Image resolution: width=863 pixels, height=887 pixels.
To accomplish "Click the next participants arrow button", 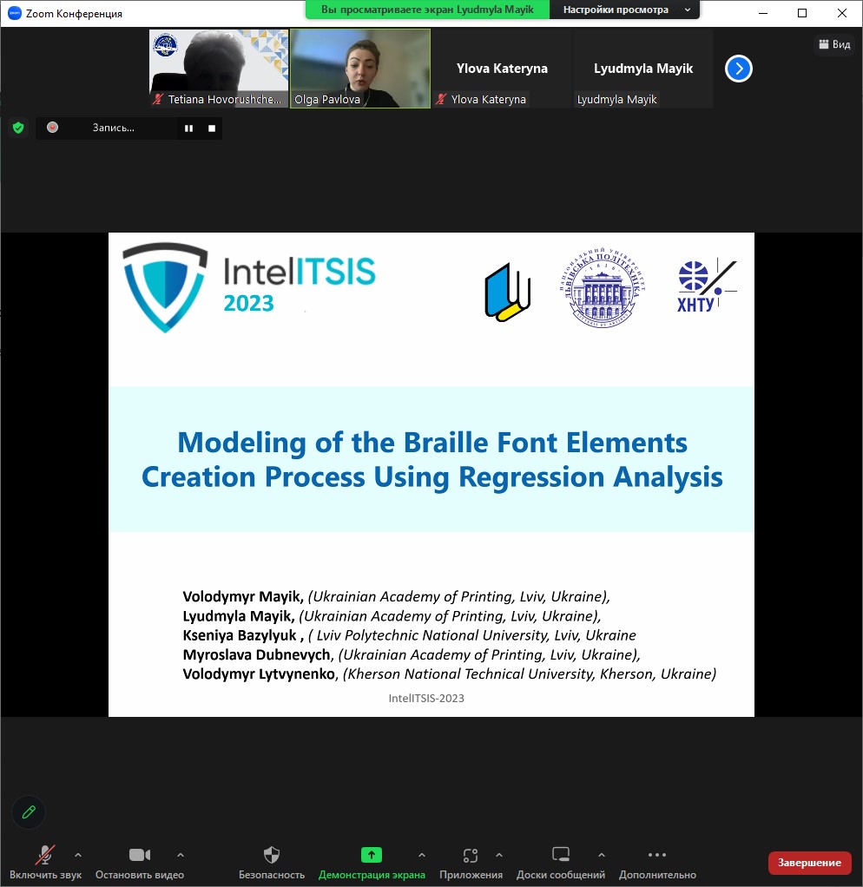I will [738, 69].
